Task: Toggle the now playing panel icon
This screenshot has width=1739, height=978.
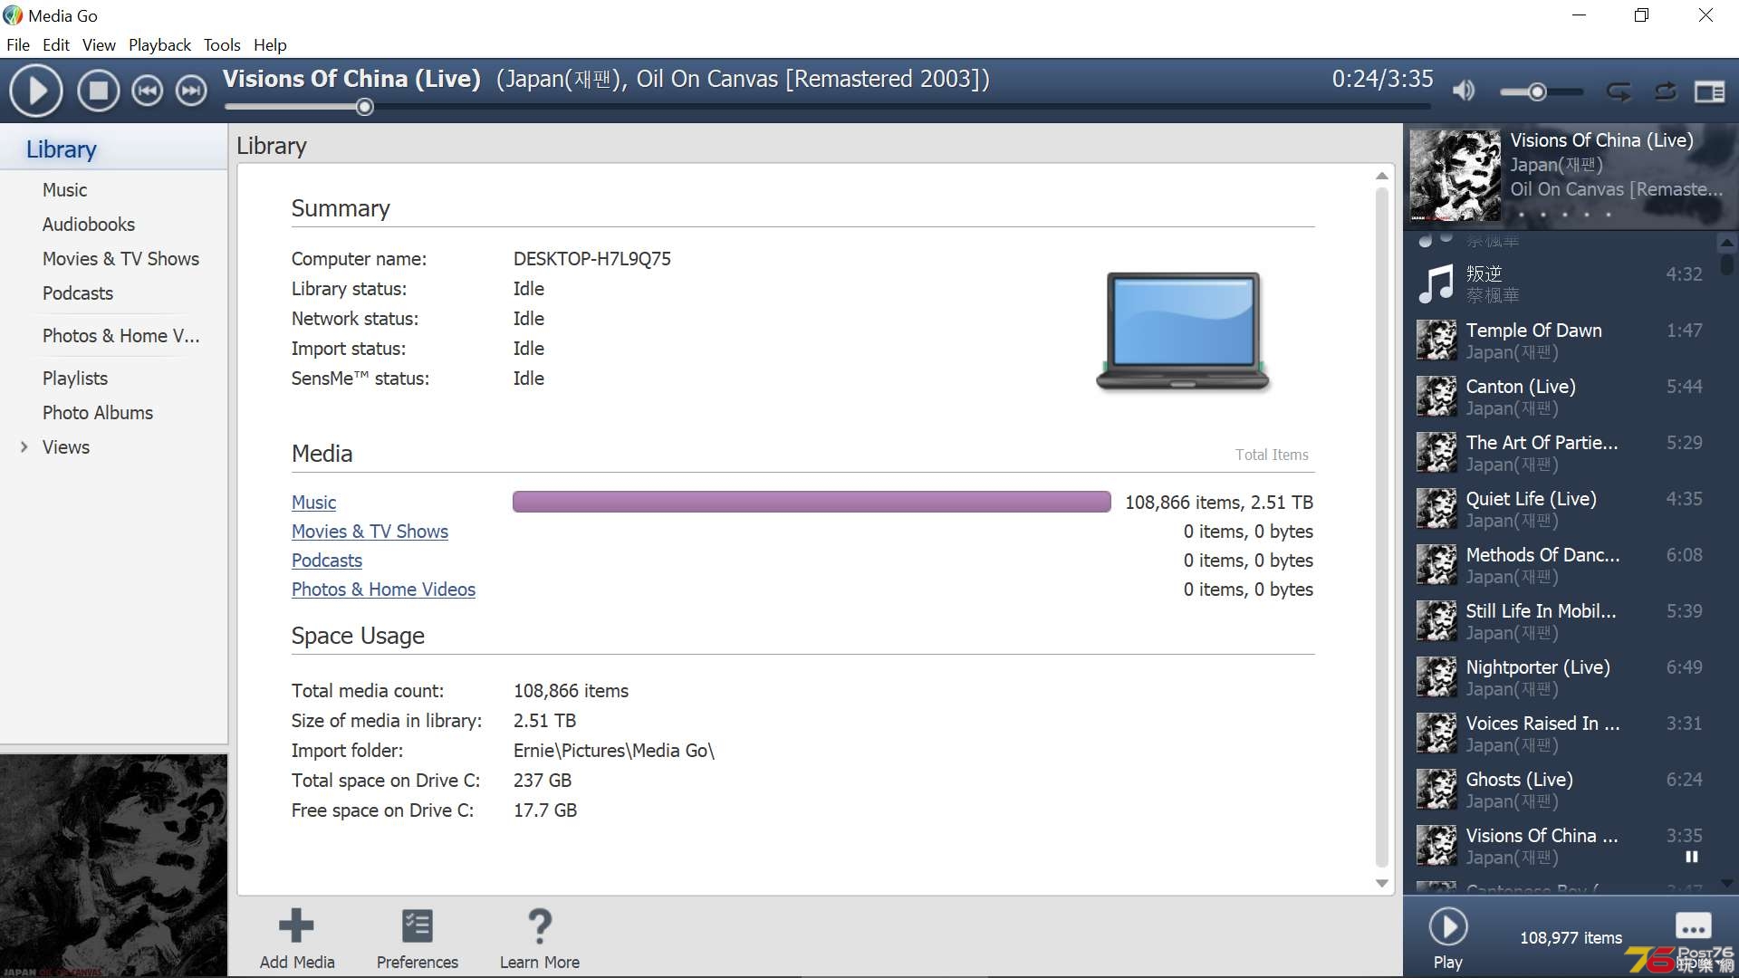Action: (x=1710, y=91)
